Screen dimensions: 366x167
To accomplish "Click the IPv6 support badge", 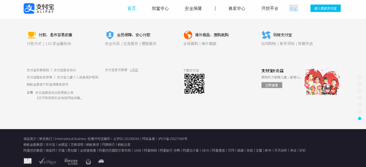I will click(293, 8).
